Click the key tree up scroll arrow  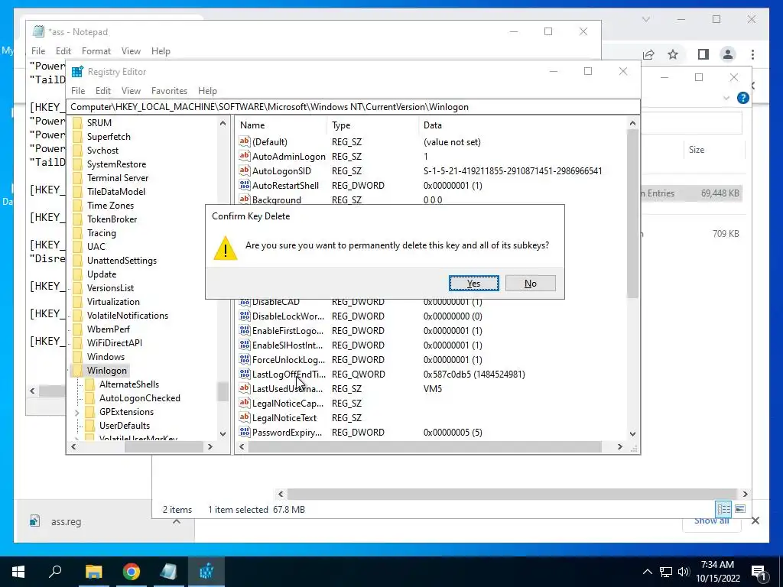point(223,123)
